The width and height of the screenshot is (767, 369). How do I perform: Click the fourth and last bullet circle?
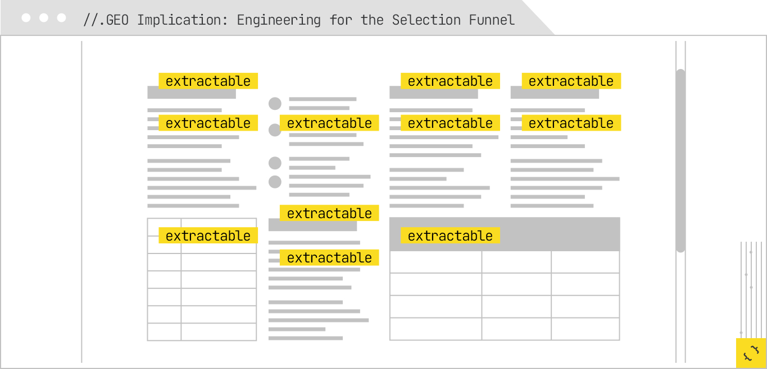point(275,182)
